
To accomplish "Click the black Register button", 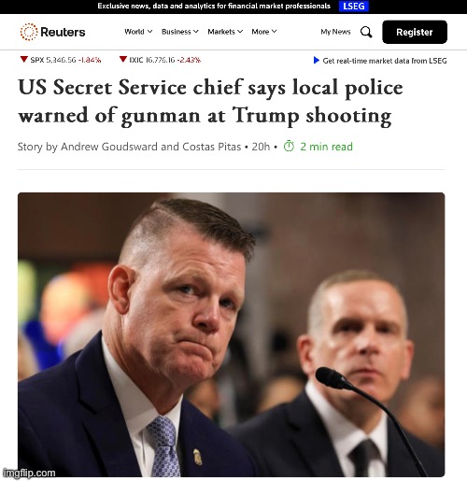I will (x=415, y=32).
